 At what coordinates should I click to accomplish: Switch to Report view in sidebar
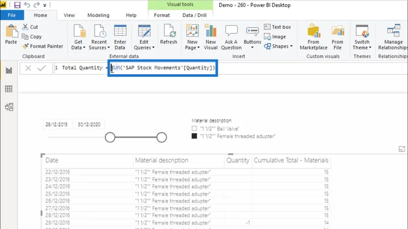[9, 70]
